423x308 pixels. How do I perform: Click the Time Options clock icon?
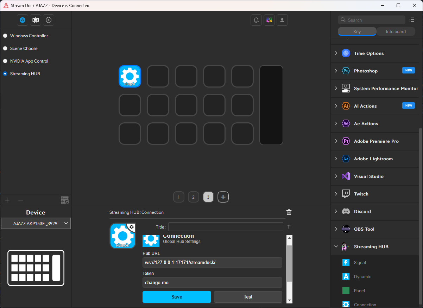click(346, 53)
